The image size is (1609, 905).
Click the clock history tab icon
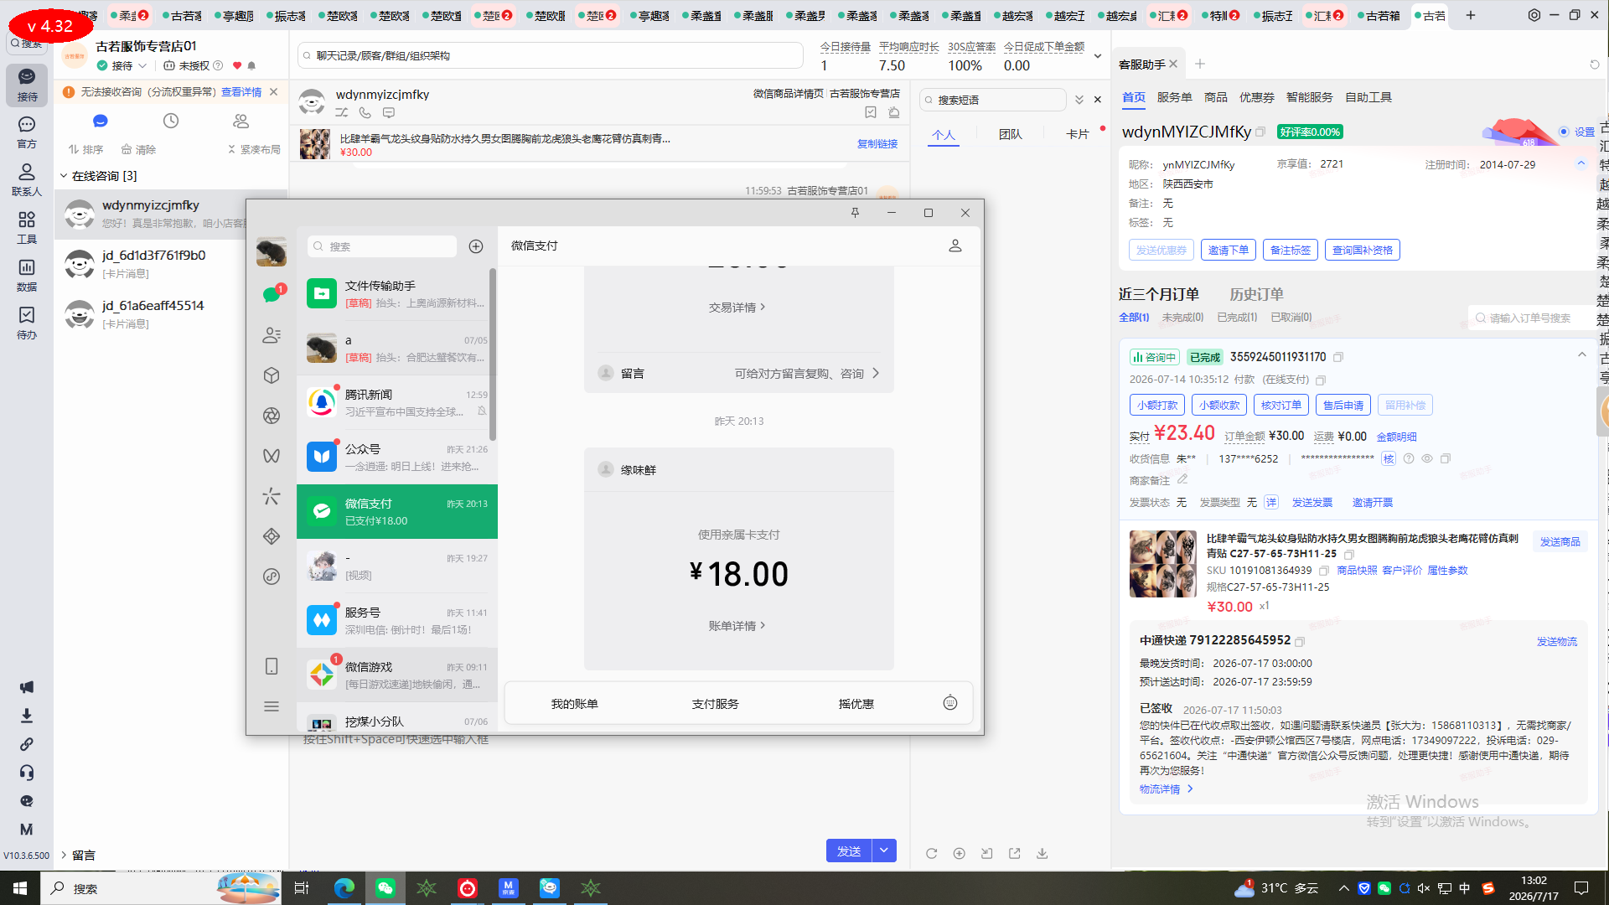(171, 121)
